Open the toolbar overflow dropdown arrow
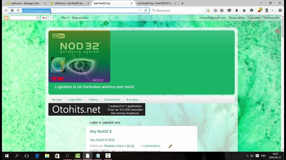This screenshot has width=286, height=160. [x=273, y=11]
